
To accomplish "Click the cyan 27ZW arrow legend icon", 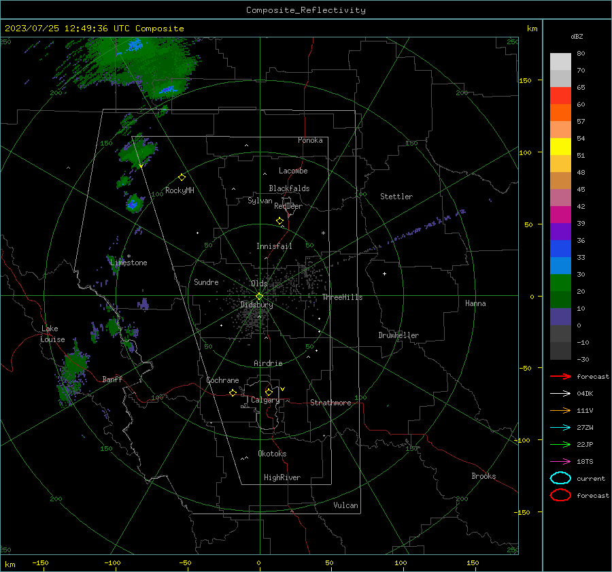I will pos(560,428).
